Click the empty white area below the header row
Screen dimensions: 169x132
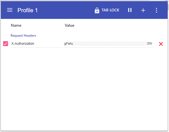click(83, 89)
